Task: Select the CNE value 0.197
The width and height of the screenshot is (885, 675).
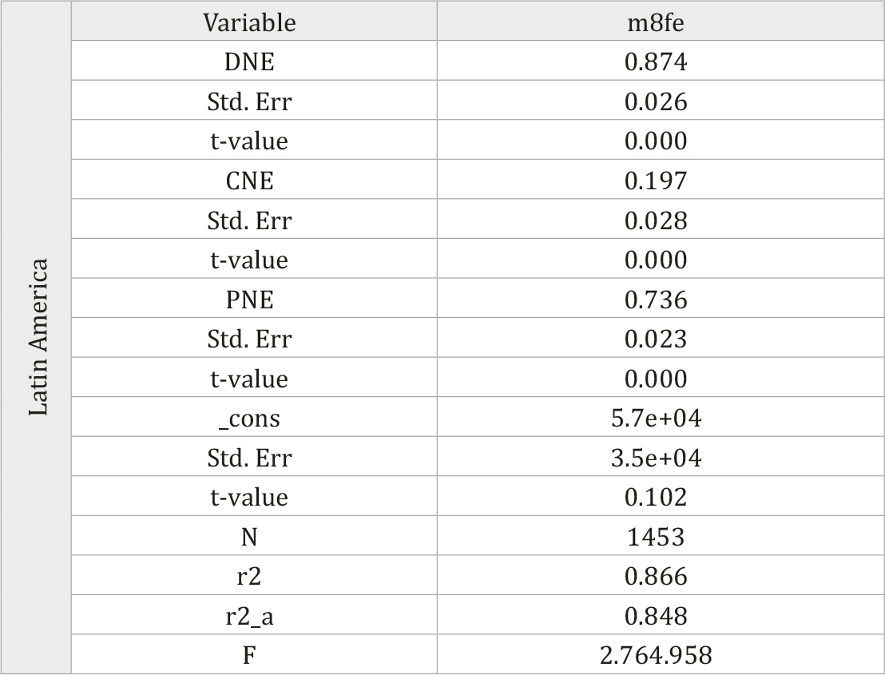Action: pyautogui.click(x=656, y=181)
